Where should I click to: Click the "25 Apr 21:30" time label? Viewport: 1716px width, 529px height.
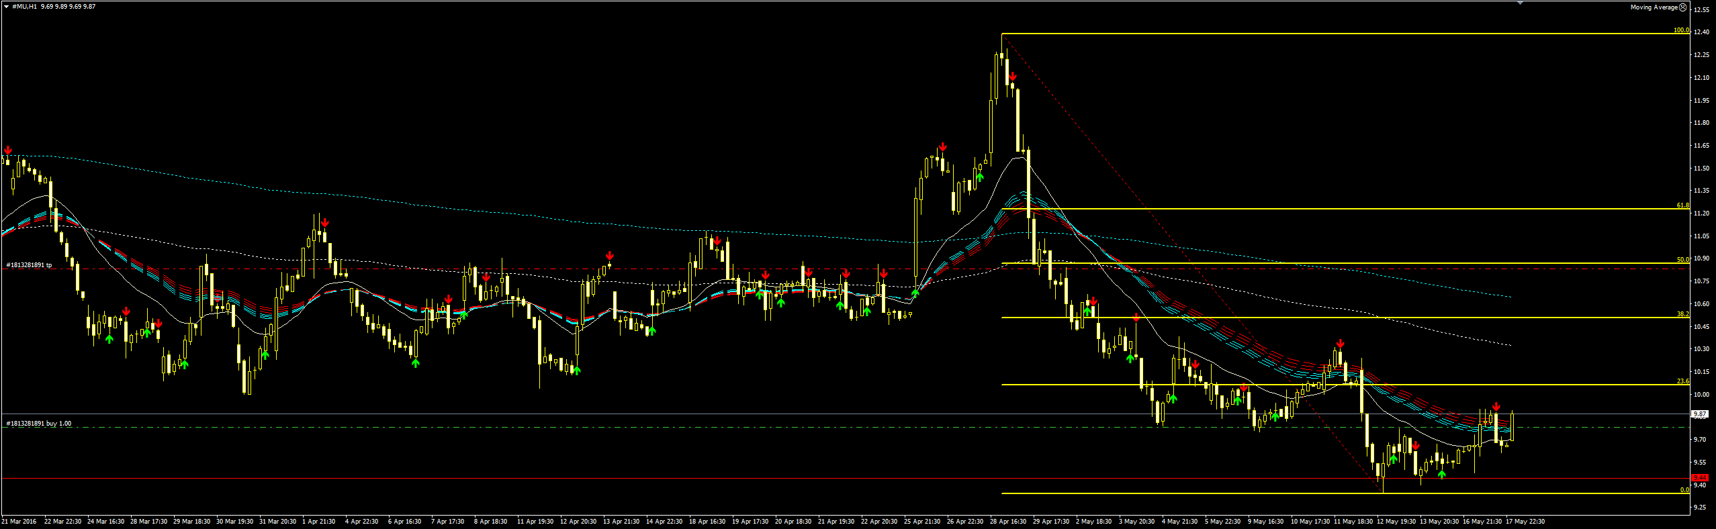tap(922, 522)
